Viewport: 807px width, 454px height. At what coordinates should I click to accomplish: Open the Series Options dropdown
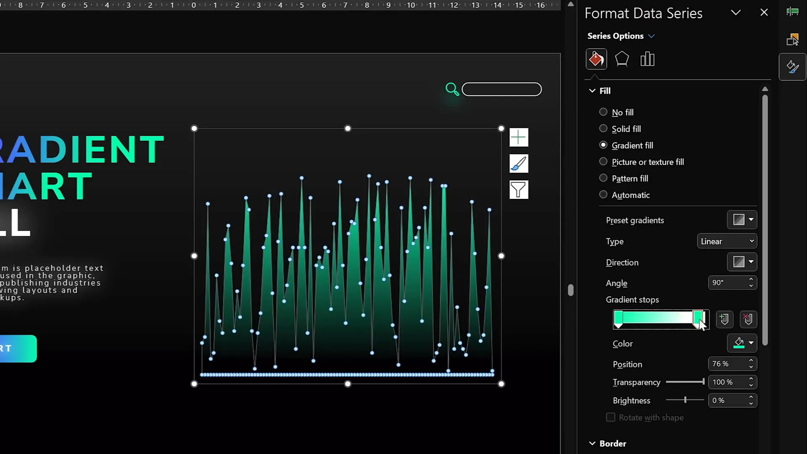pyautogui.click(x=621, y=36)
